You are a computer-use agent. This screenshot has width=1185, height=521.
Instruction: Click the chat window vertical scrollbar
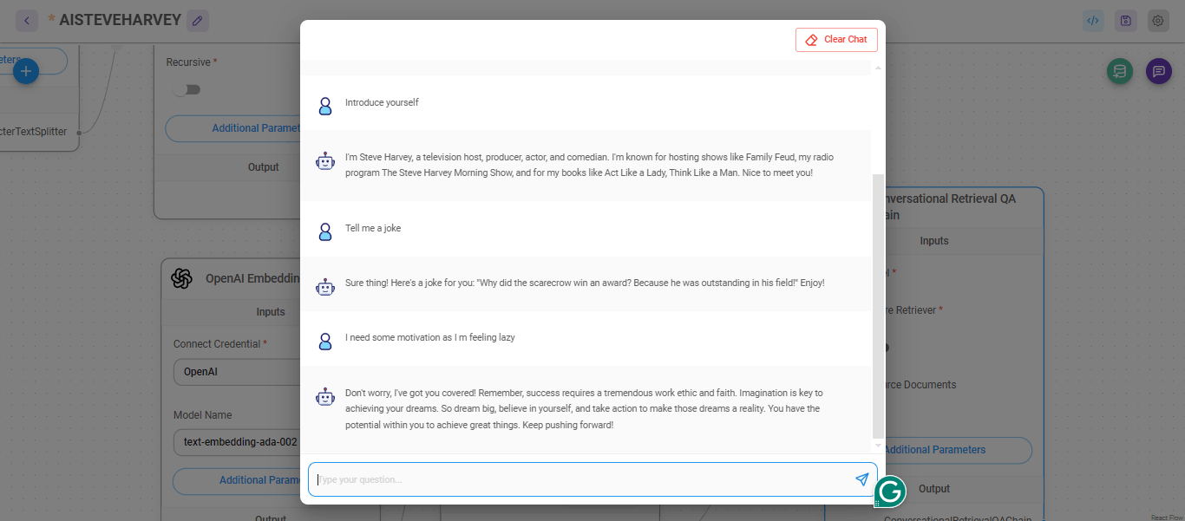878,303
